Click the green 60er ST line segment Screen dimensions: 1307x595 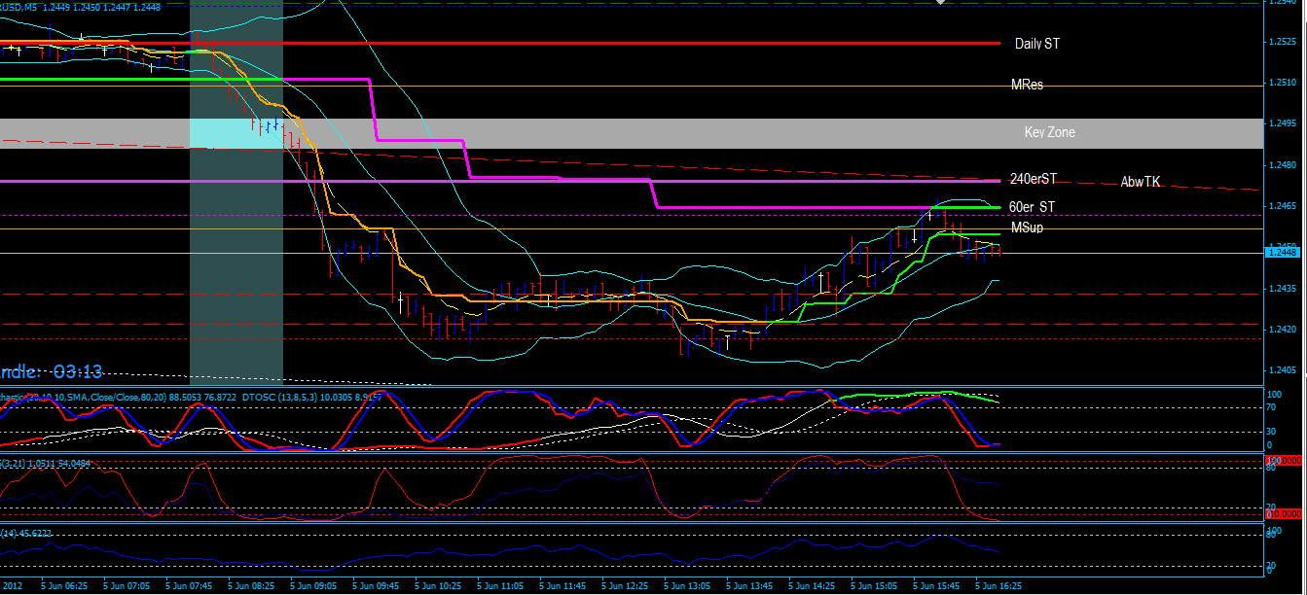[963, 206]
